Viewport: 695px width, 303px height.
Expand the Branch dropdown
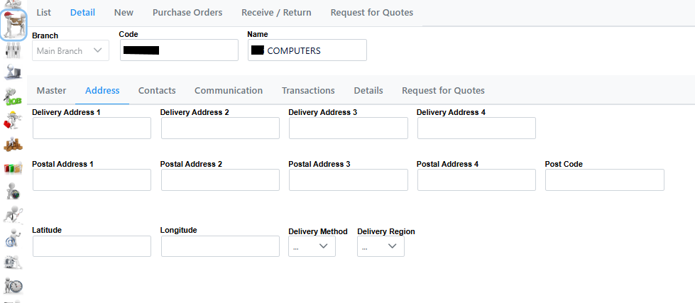pyautogui.click(x=70, y=51)
